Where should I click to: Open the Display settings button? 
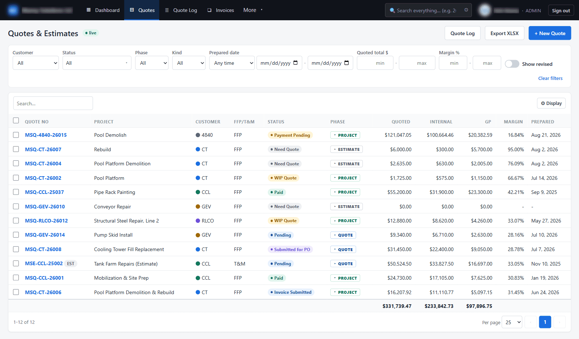[x=551, y=103]
